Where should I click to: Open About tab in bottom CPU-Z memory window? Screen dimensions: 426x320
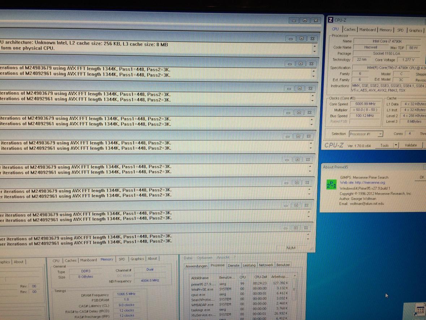pos(152,259)
